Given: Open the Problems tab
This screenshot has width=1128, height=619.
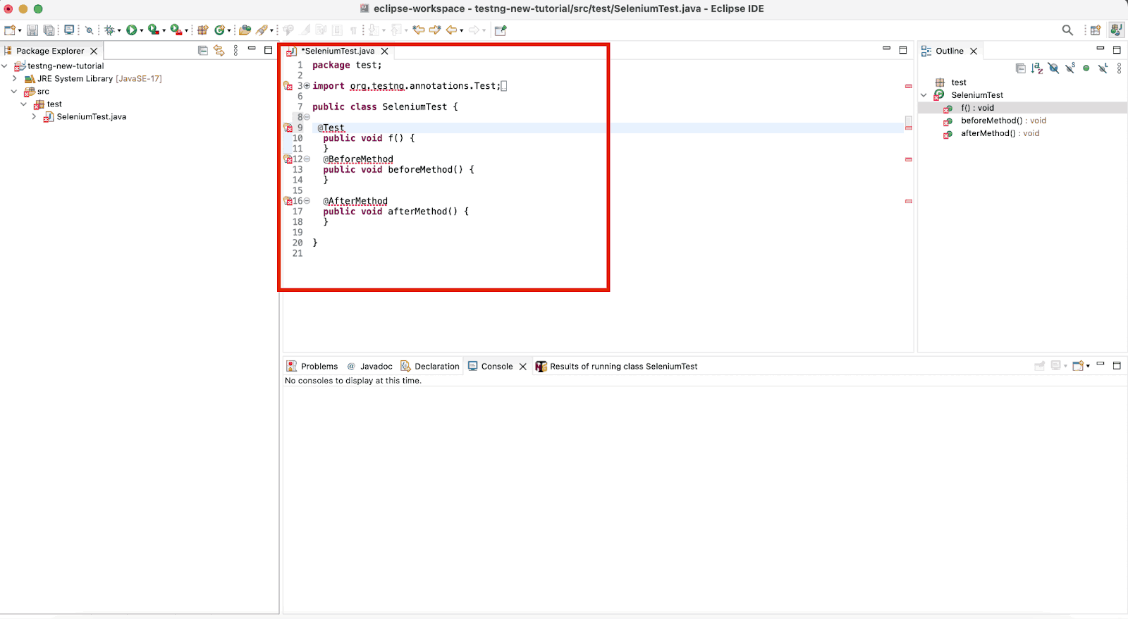Looking at the screenshot, I should (x=312, y=367).
